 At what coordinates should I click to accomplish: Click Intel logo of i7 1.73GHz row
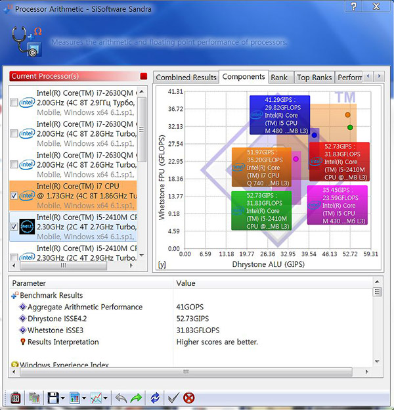[x=27, y=196]
